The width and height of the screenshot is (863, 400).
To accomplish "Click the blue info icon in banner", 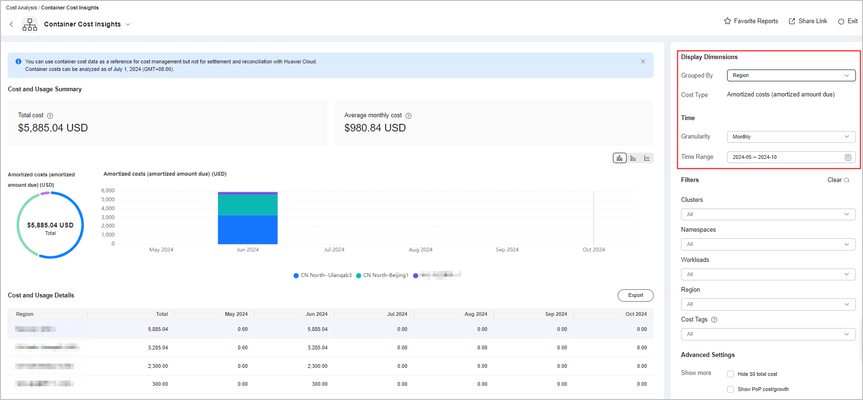I will (x=18, y=61).
